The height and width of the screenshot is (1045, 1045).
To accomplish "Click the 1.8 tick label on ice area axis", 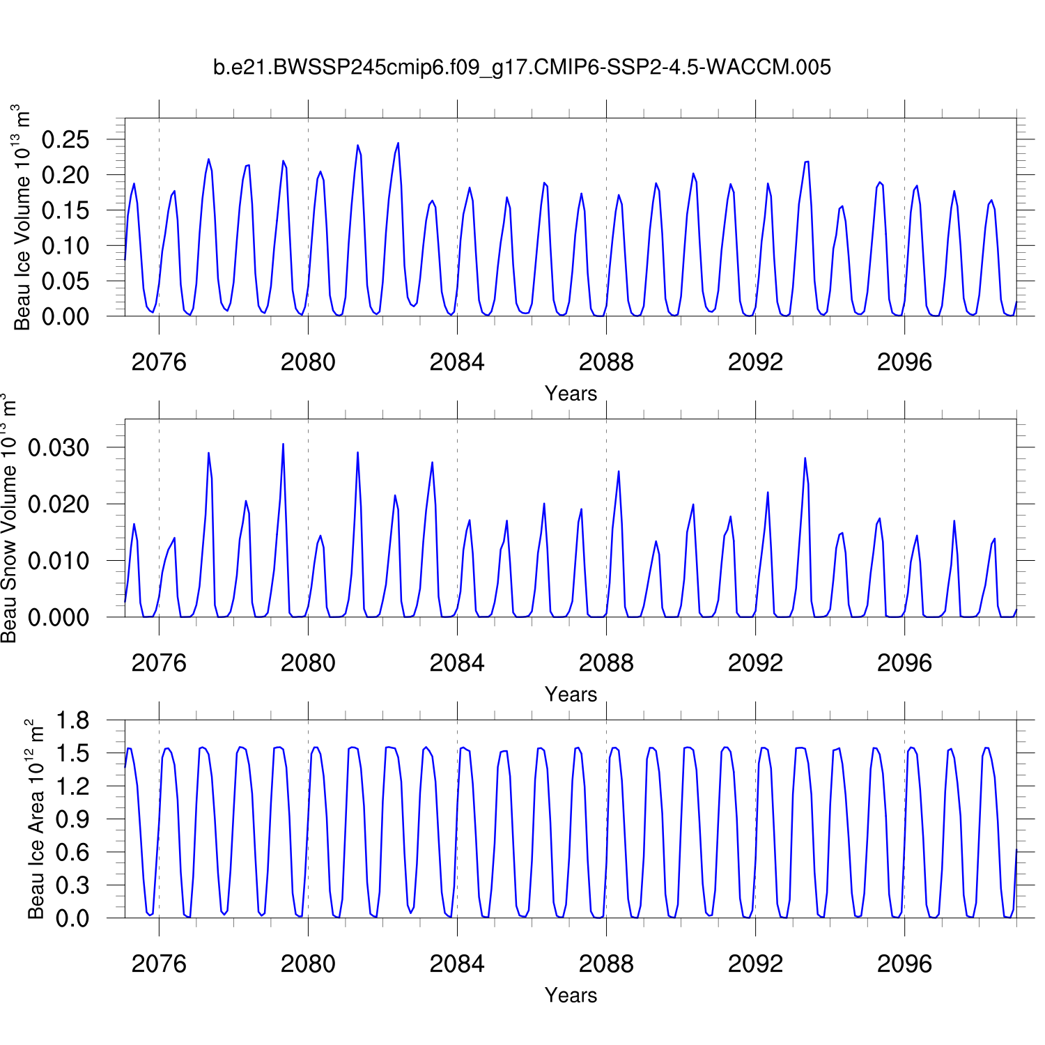I will (x=72, y=721).
